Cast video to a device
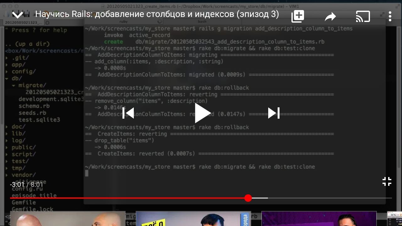Image resolution: width=402 pixels, height=226 pixels. click(x=363, y=16)
